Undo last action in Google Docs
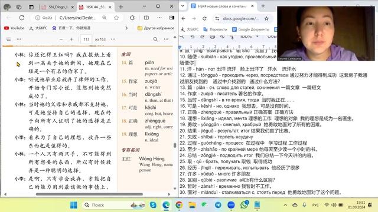The height and width of the screenshot is (212, 378). point(192,37)
